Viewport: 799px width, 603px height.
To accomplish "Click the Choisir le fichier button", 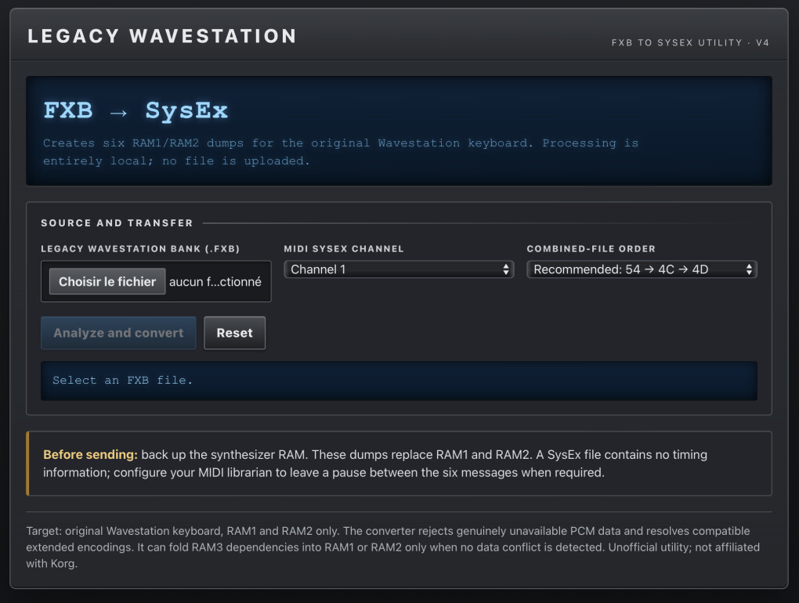I will pos(107,281).
